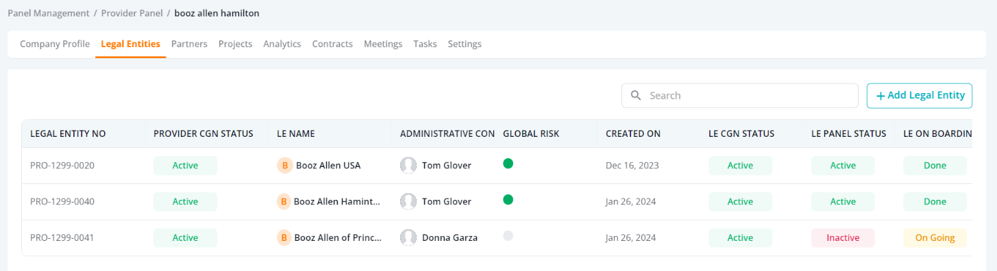Open the Contracts tab

332,44
